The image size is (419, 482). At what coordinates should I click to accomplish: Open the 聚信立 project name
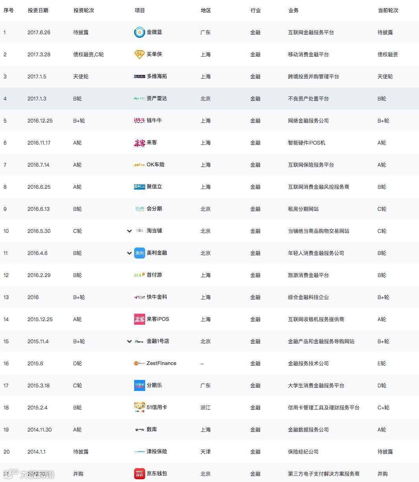[x=154, y=187]
